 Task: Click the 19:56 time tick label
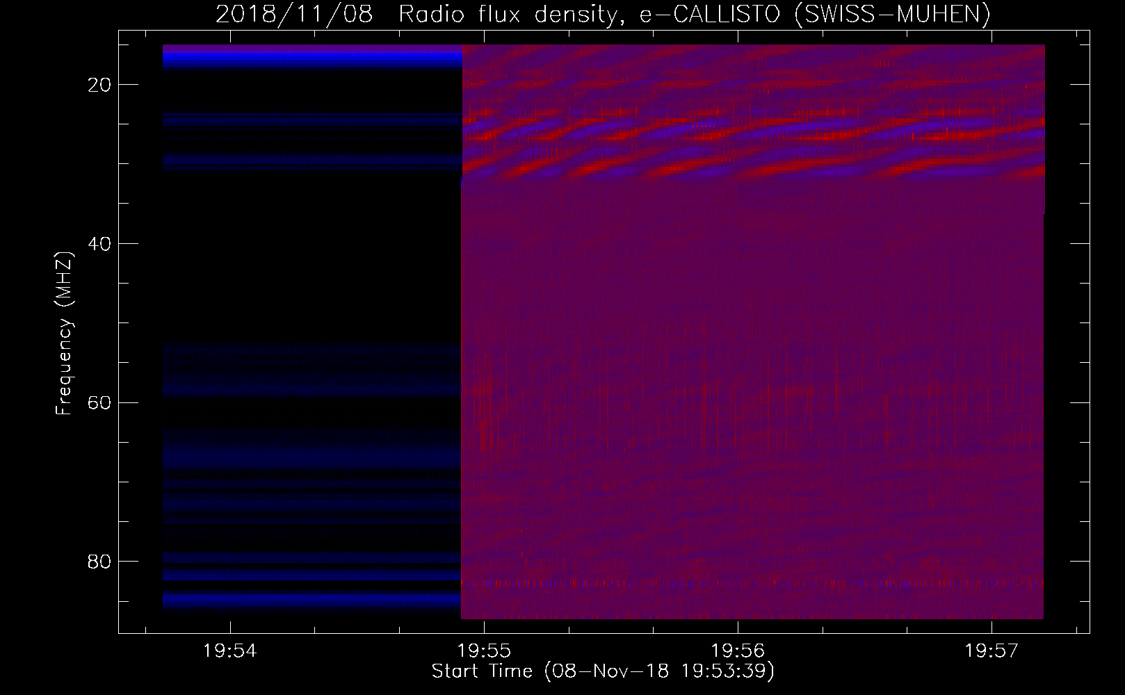pos(738,651)
